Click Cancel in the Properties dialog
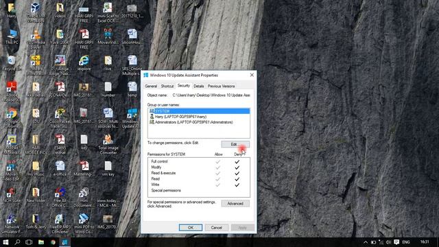 [x=217, y=227]
